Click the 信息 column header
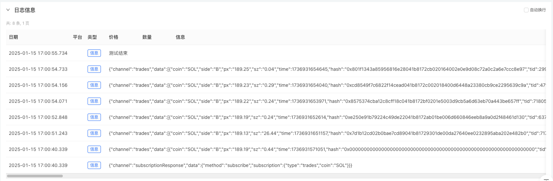This screenshot has height=181, width=553. (180, 37)
